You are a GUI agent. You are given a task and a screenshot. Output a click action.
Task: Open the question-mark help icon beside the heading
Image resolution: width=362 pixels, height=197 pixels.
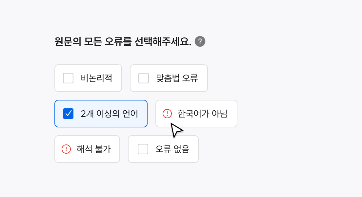tap(200, 42)
